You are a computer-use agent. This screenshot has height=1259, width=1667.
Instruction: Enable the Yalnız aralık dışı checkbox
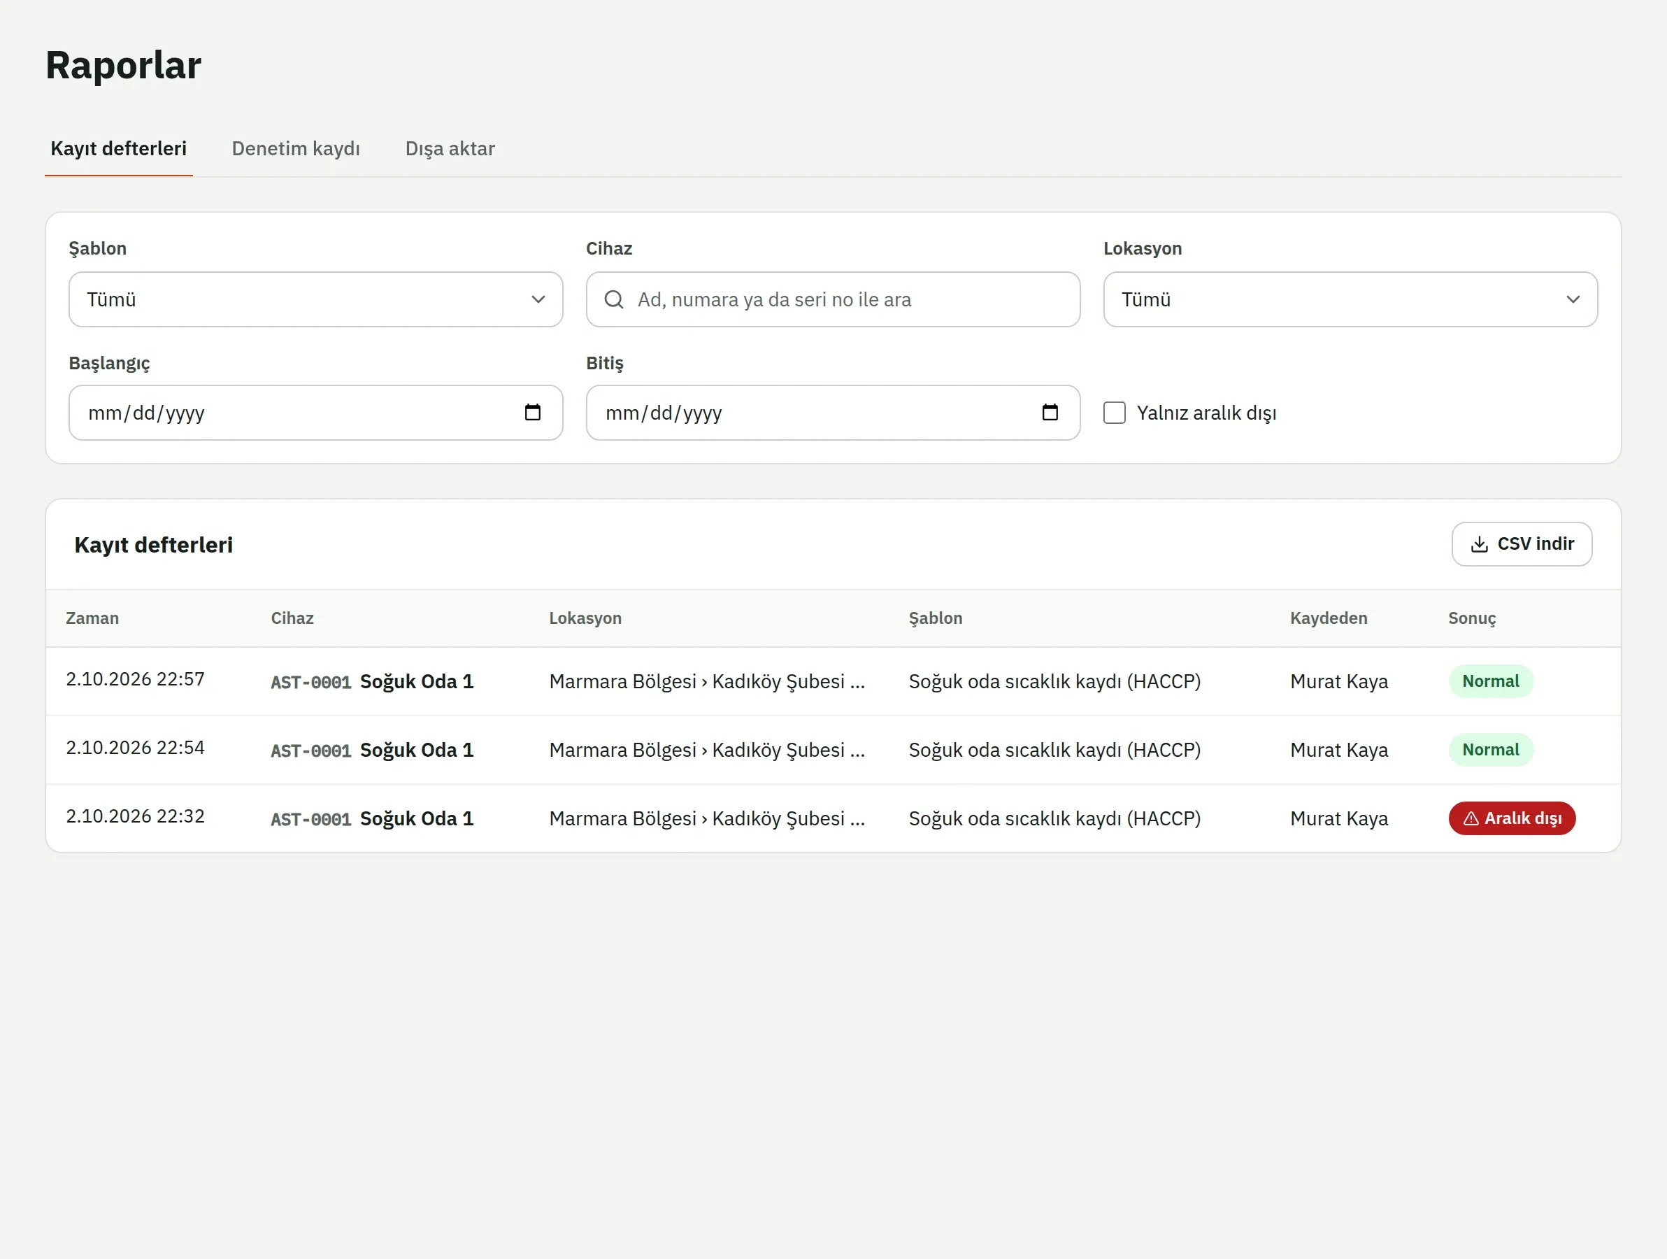[1114, 413]
